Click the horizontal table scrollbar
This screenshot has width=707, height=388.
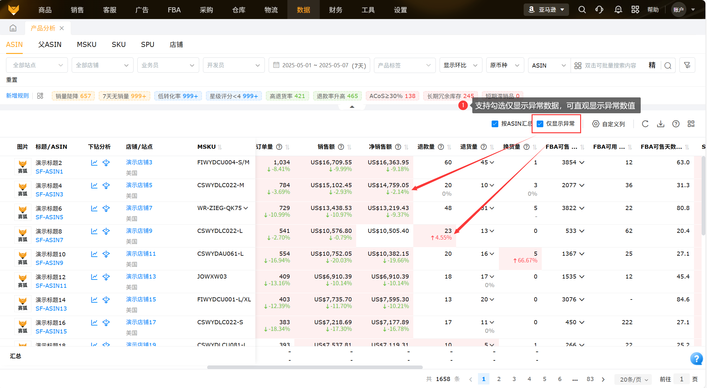click(x=315, y=367)
